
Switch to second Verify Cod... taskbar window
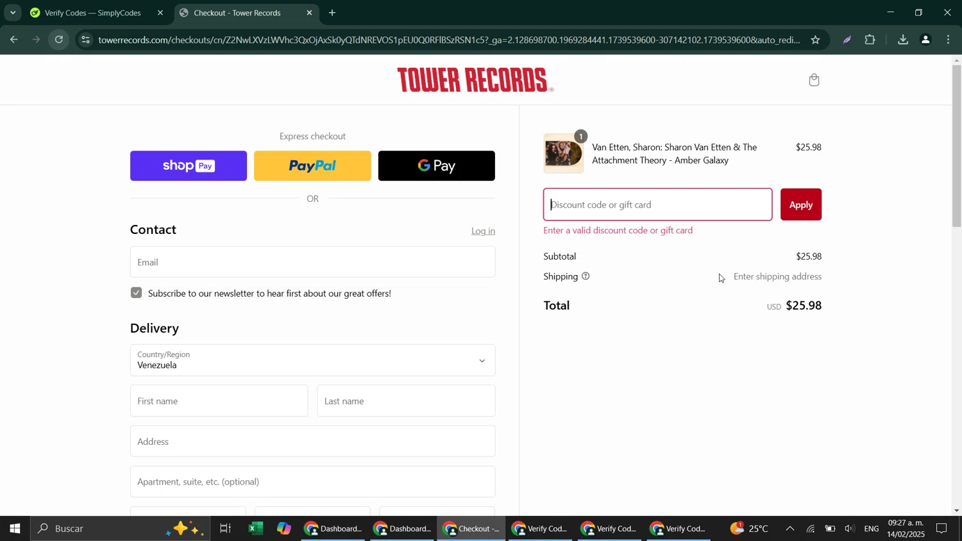click(611, 529)
